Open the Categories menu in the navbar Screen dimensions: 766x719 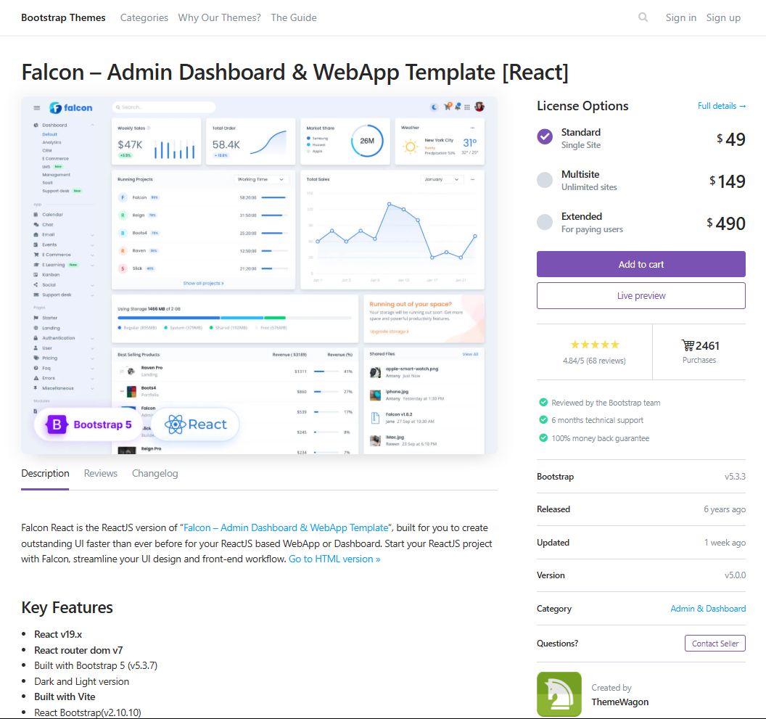pyautogui.click(x=144, y=17)
